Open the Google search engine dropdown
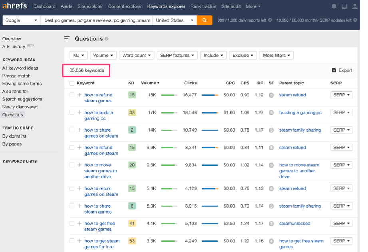 (22, 20)
